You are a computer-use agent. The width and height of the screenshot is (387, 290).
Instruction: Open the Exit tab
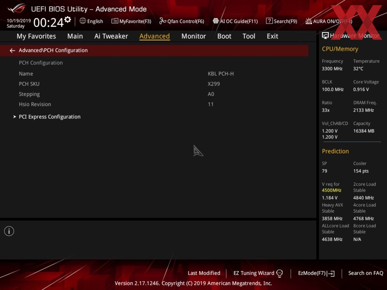tap(272, 36)
